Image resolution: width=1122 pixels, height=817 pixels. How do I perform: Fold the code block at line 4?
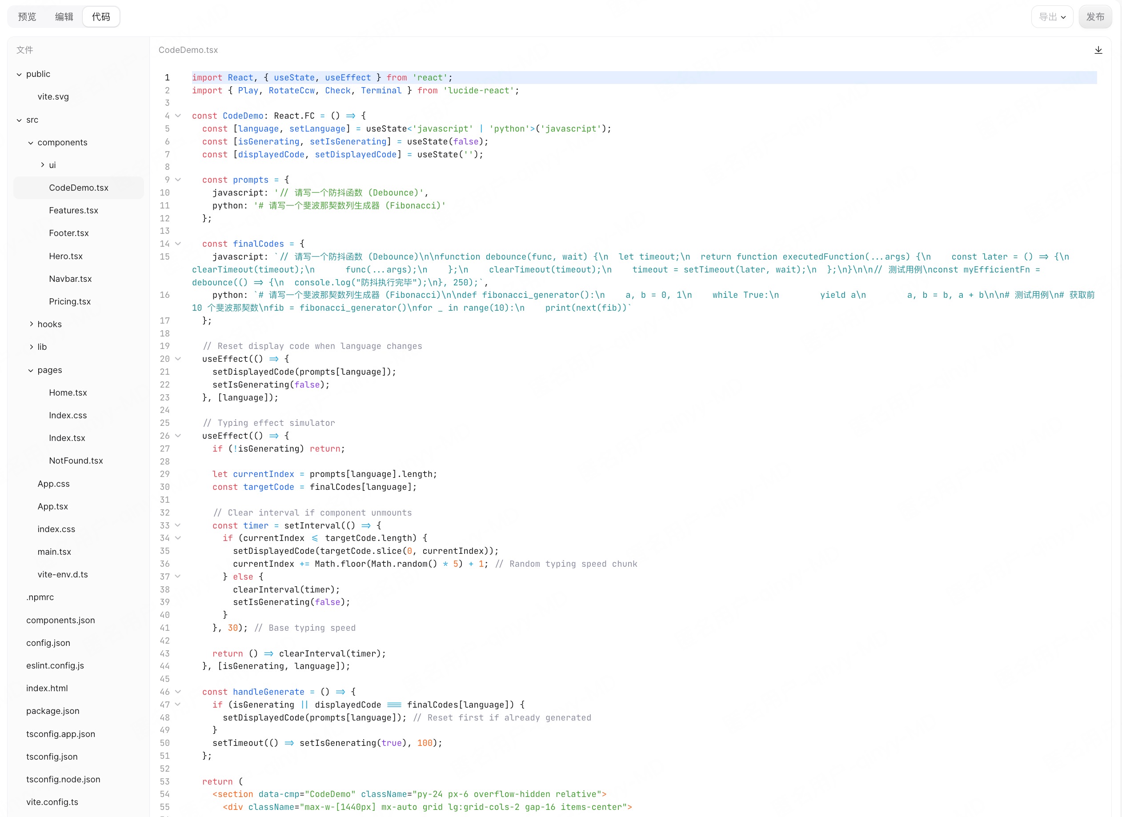pos(178,116)
